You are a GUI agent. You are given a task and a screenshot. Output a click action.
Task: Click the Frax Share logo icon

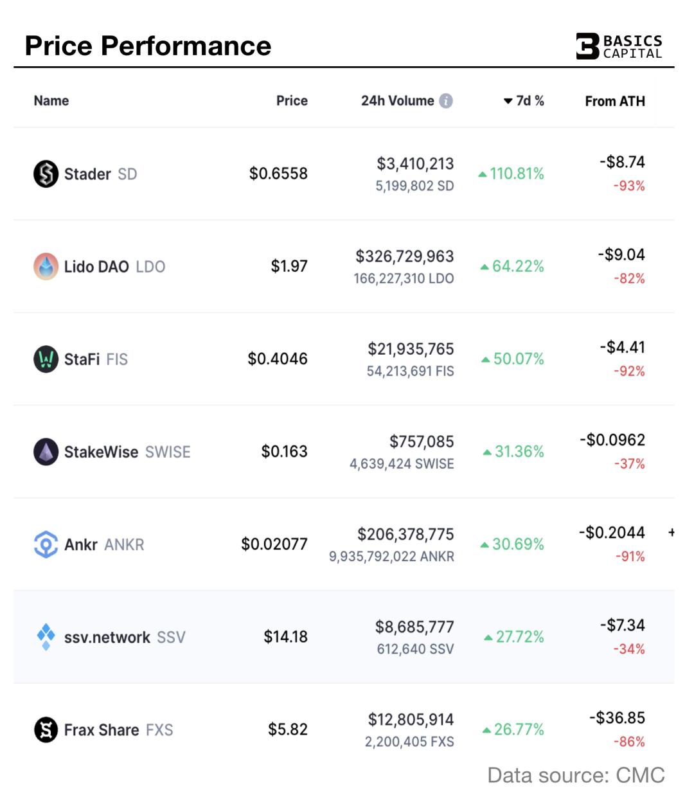(46, 730)
